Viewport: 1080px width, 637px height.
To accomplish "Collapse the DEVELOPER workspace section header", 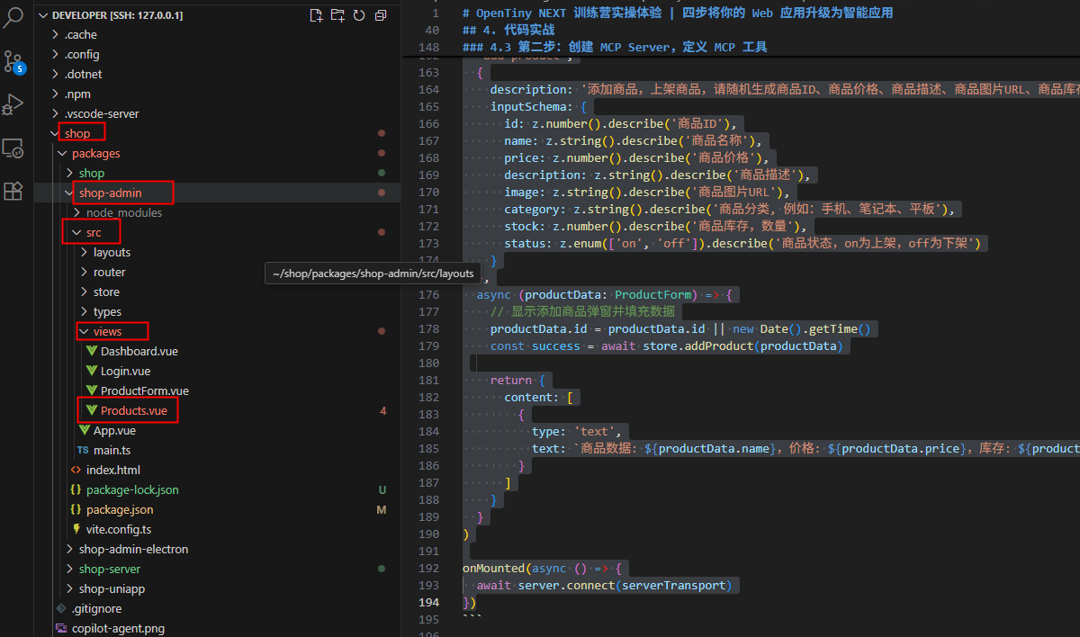I will tap(117, 15).
